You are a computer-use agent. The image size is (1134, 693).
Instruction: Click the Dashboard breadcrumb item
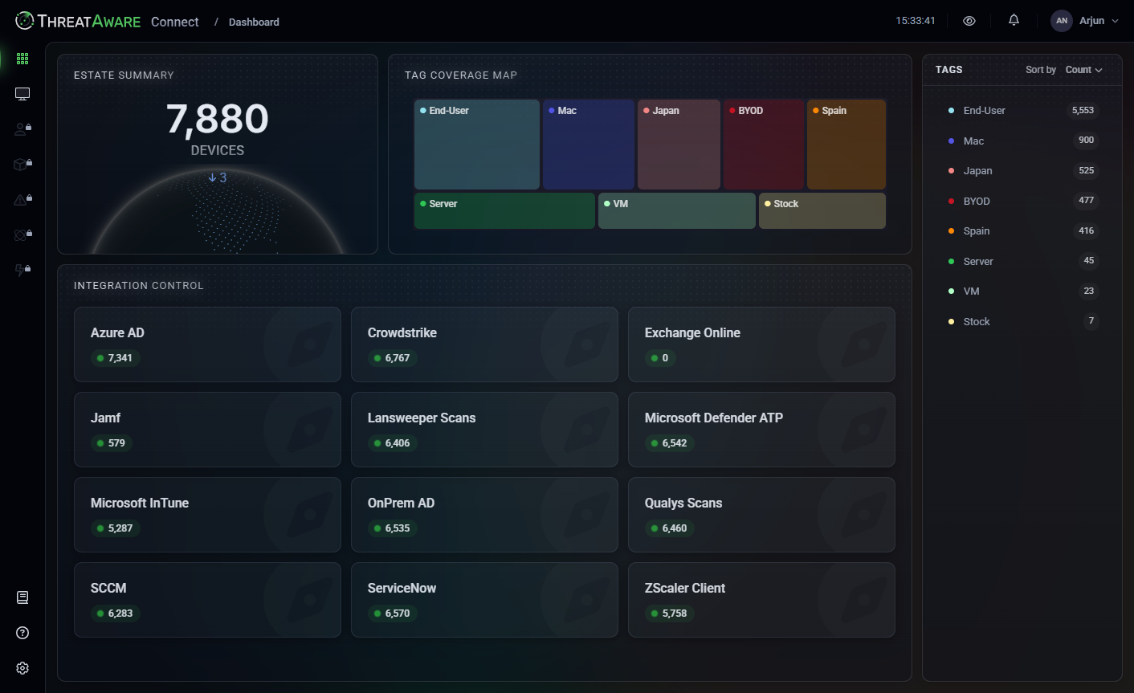(254, 22)
